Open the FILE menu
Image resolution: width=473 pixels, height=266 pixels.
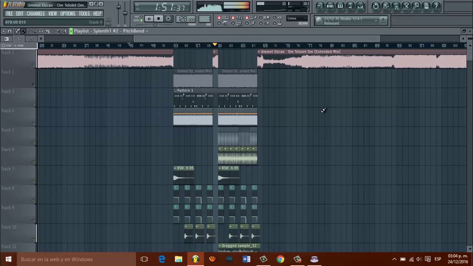(10, 14)
